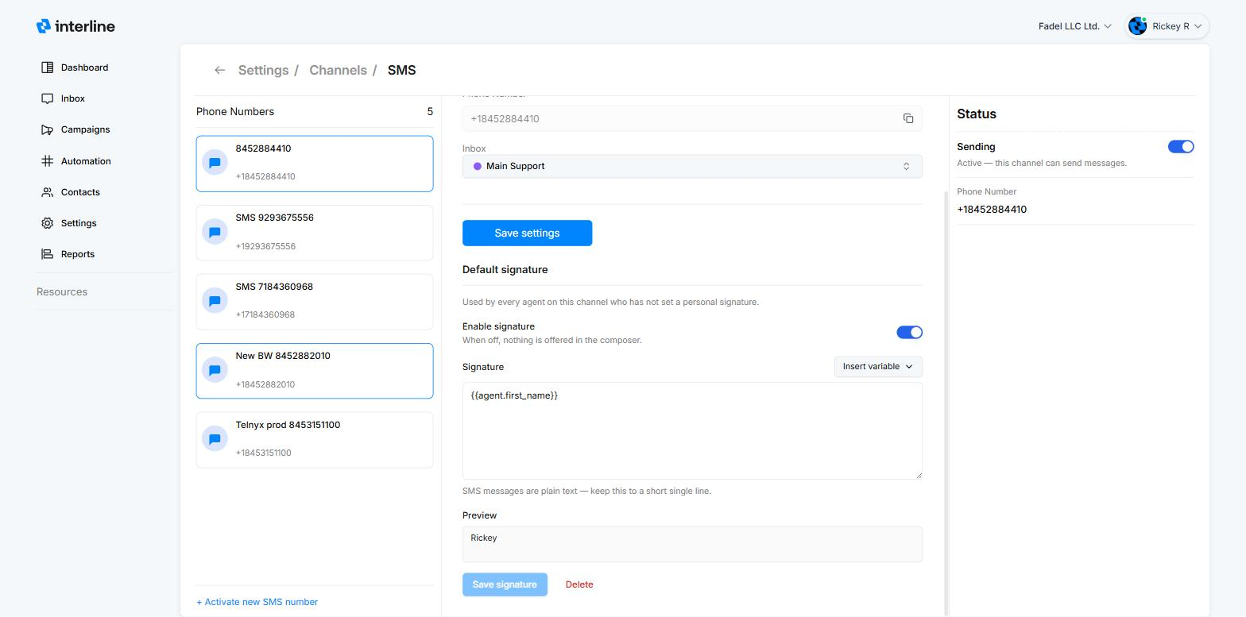The height and width of the screenshot is (617, 1246).
Task: Select Telnyx prod 8453151100 number
Action: point(315,440)
